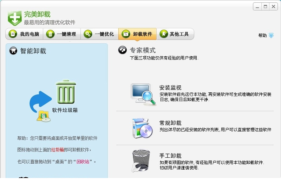The width and height of the screenshot is (281, 185).
Task: Click the 一键优化 tab's gears icon
Action: 88,34
